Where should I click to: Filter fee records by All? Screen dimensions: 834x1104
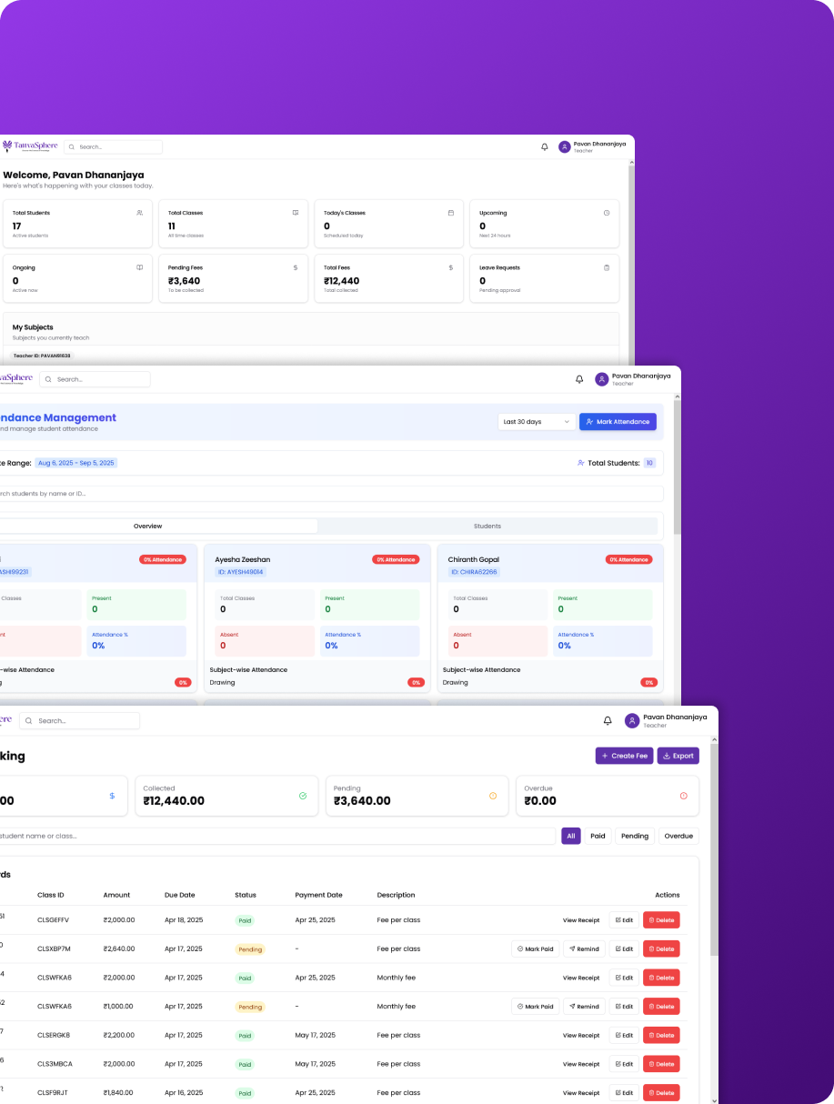(x=571, y=836)
